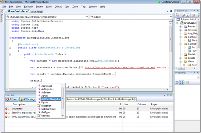The image size is (201, 133).
Task: Pin the Properties panel with auto-hide icon
Action: (194, 73)
